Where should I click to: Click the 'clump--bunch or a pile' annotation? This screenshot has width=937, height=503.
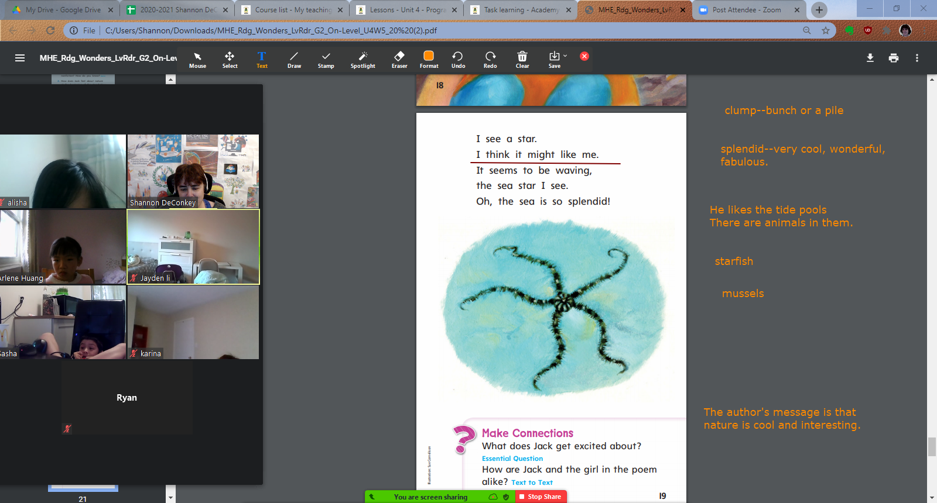(784, 111)
